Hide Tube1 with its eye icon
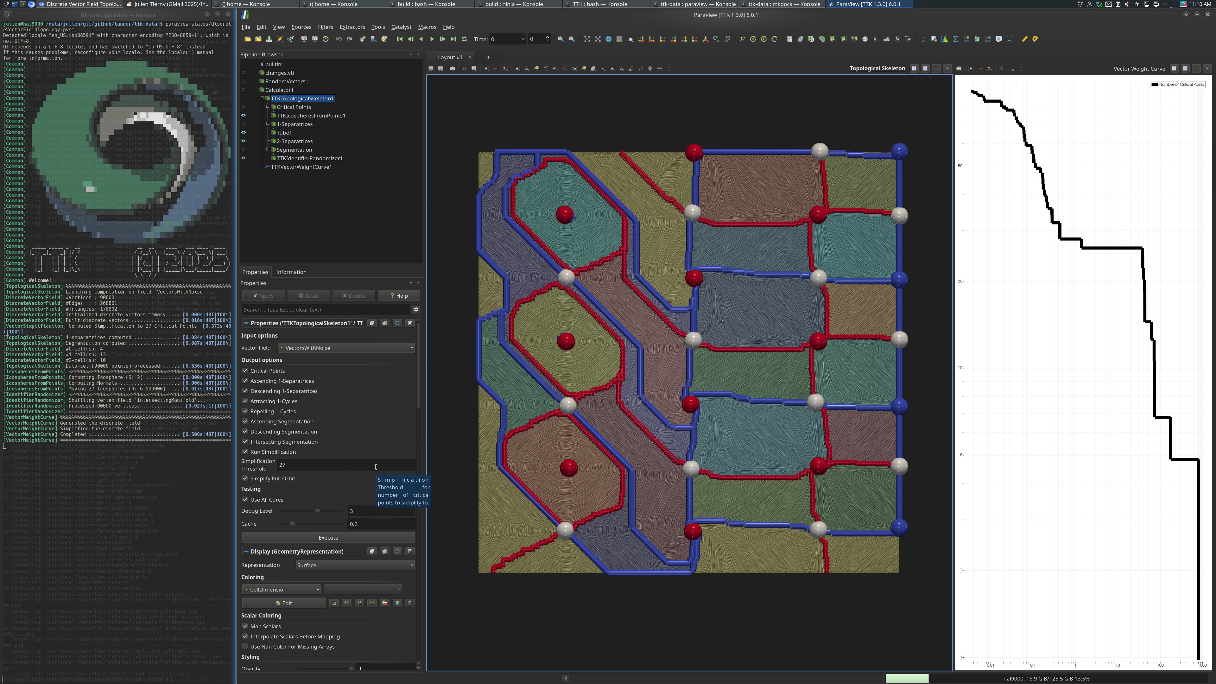This screenshot has width=1216, height=684. 244,133
